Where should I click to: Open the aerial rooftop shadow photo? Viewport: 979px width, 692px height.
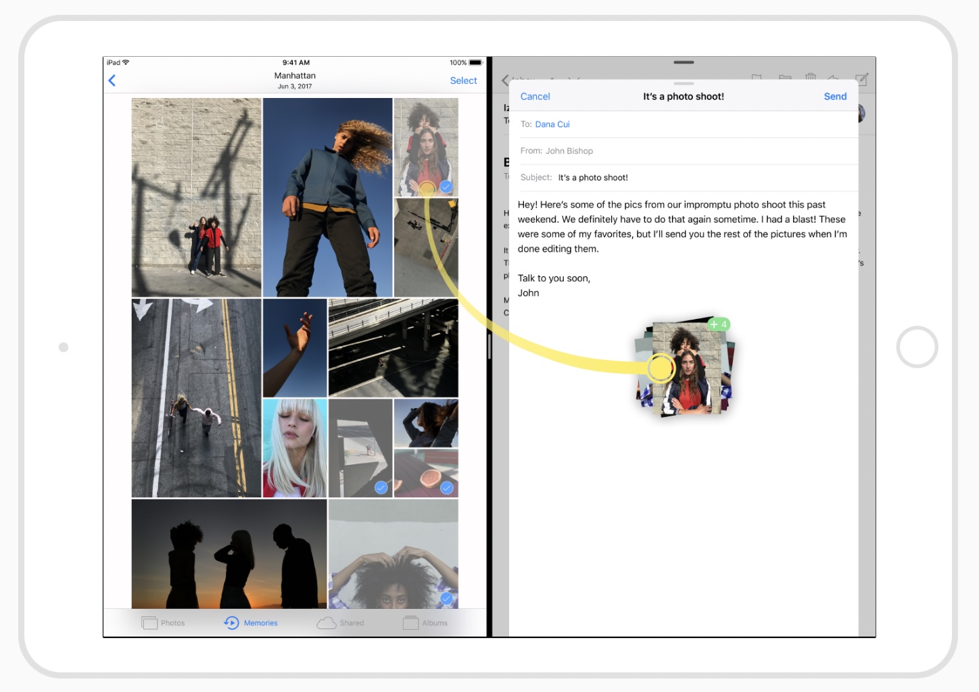(x=426, y=247)
